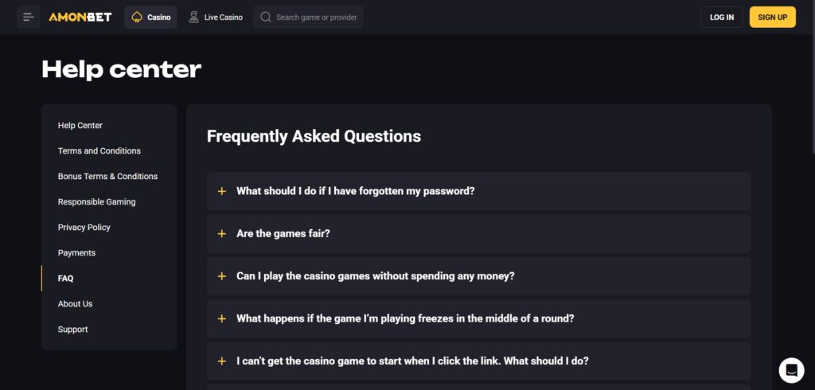The height and width of the screenshot is (390, 815).
Task: Click the Live Casino dealer icon
Action: [194, 17]
